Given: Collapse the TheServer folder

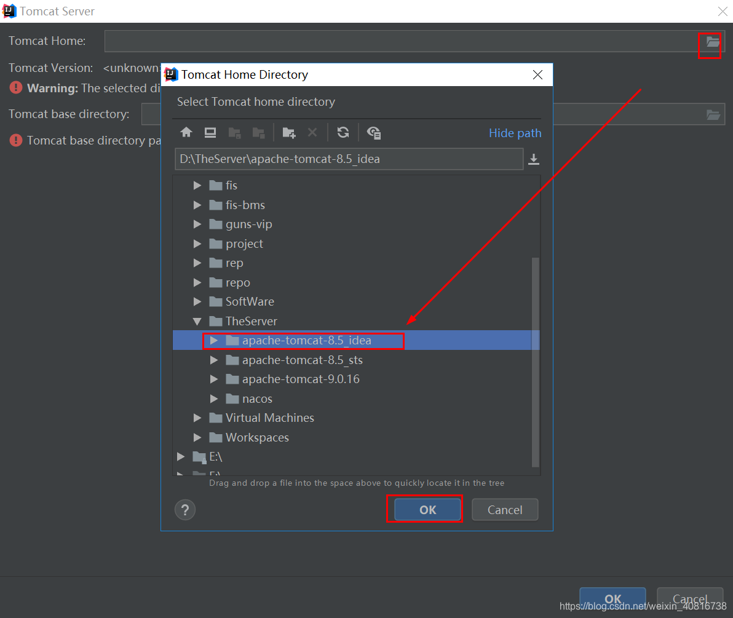Looking at the screenshot, I should [x=197, y=322].
